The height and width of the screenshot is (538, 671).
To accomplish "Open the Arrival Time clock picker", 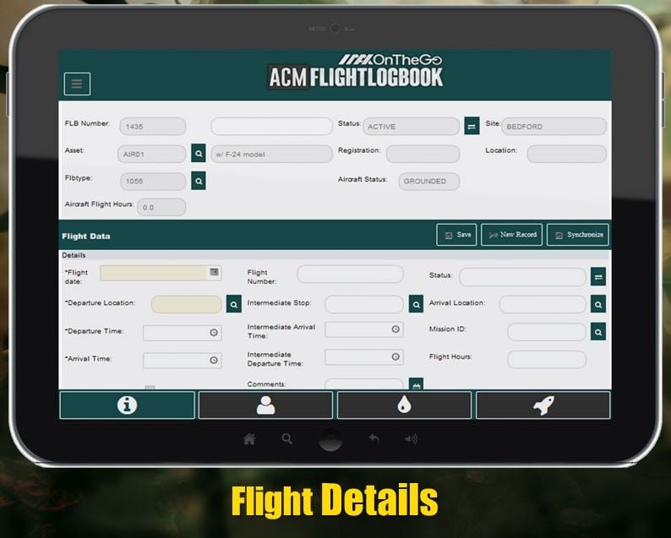I will point(214,361).
